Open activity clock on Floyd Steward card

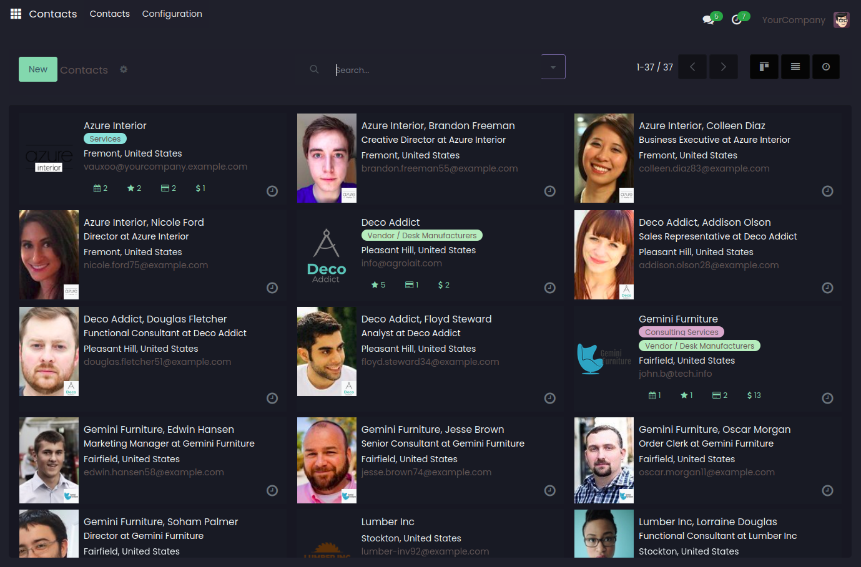pyautogui.click(x=550, y=398)
